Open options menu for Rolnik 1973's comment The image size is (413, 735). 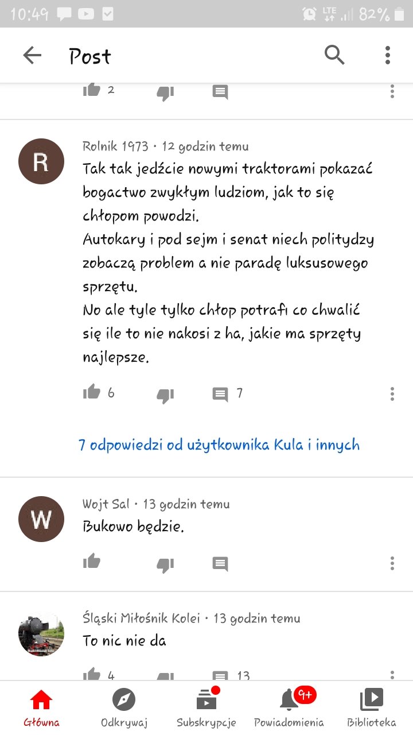tap(392, 394)
